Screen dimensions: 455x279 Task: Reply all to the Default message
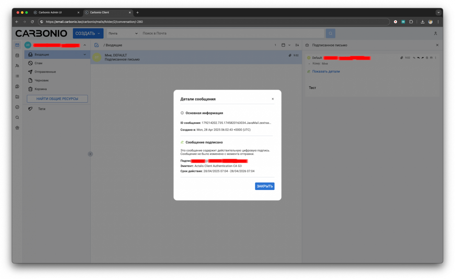tap(418, 58)
